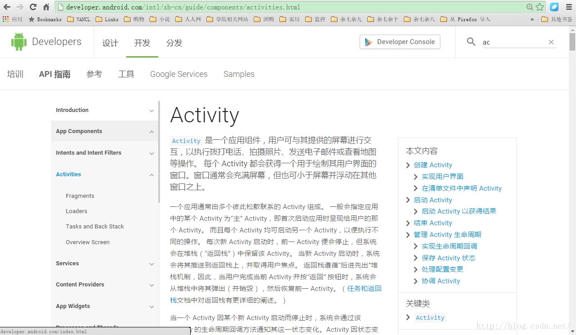Open the 人人网 bookmarks folder
Viewport: 576px width, 335px height.
pos(188,19)
